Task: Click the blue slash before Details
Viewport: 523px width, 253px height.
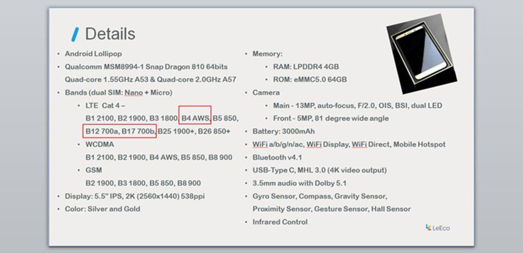Action: pos(75,34)
